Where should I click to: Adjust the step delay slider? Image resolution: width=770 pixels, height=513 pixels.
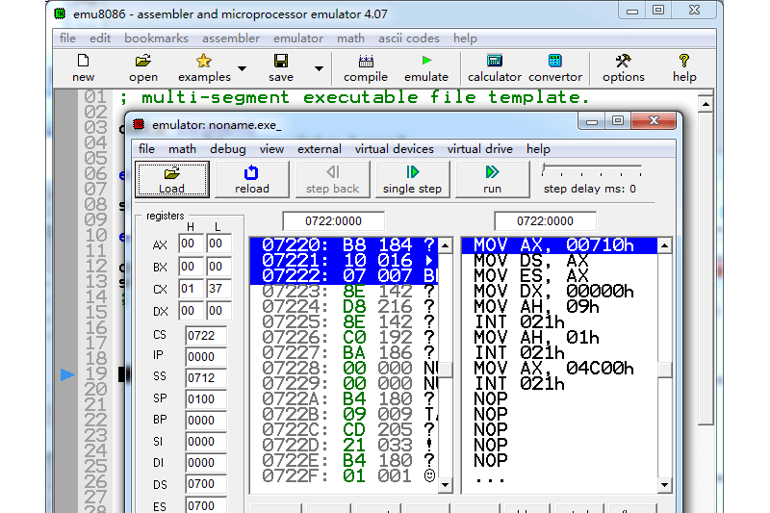(x=591, y=169)
